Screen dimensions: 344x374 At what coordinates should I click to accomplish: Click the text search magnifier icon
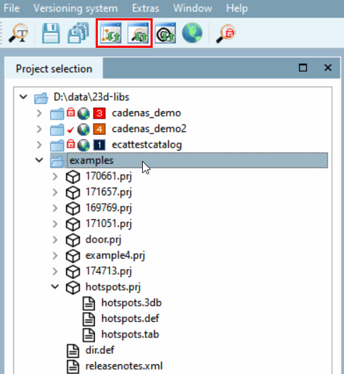click(18, 33)
